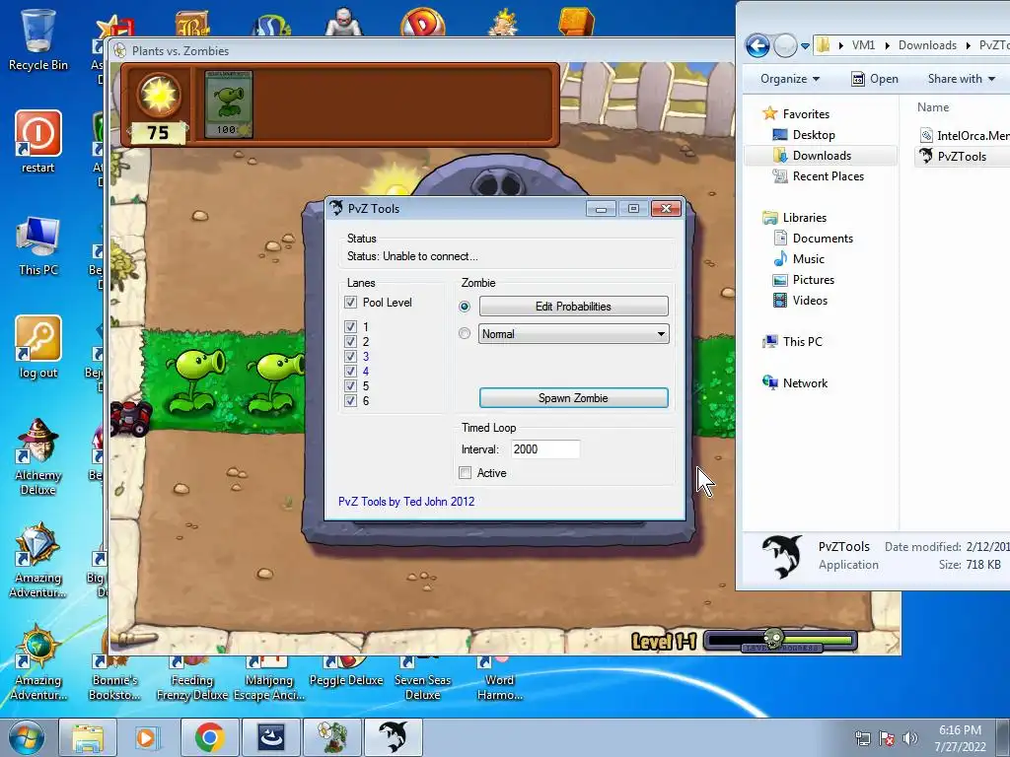Viewport: 1010px width, 757px height.
Task: Click the Name column header
Action: coord(933,107)
